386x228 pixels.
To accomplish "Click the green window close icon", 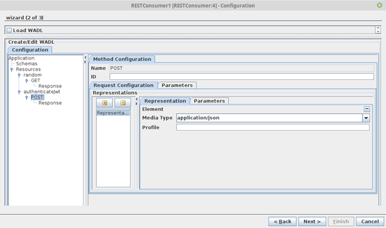I will click(x=379, y=5).
